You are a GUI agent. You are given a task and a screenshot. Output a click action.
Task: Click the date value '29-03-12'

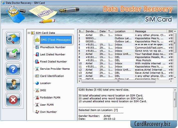(109, 119)
